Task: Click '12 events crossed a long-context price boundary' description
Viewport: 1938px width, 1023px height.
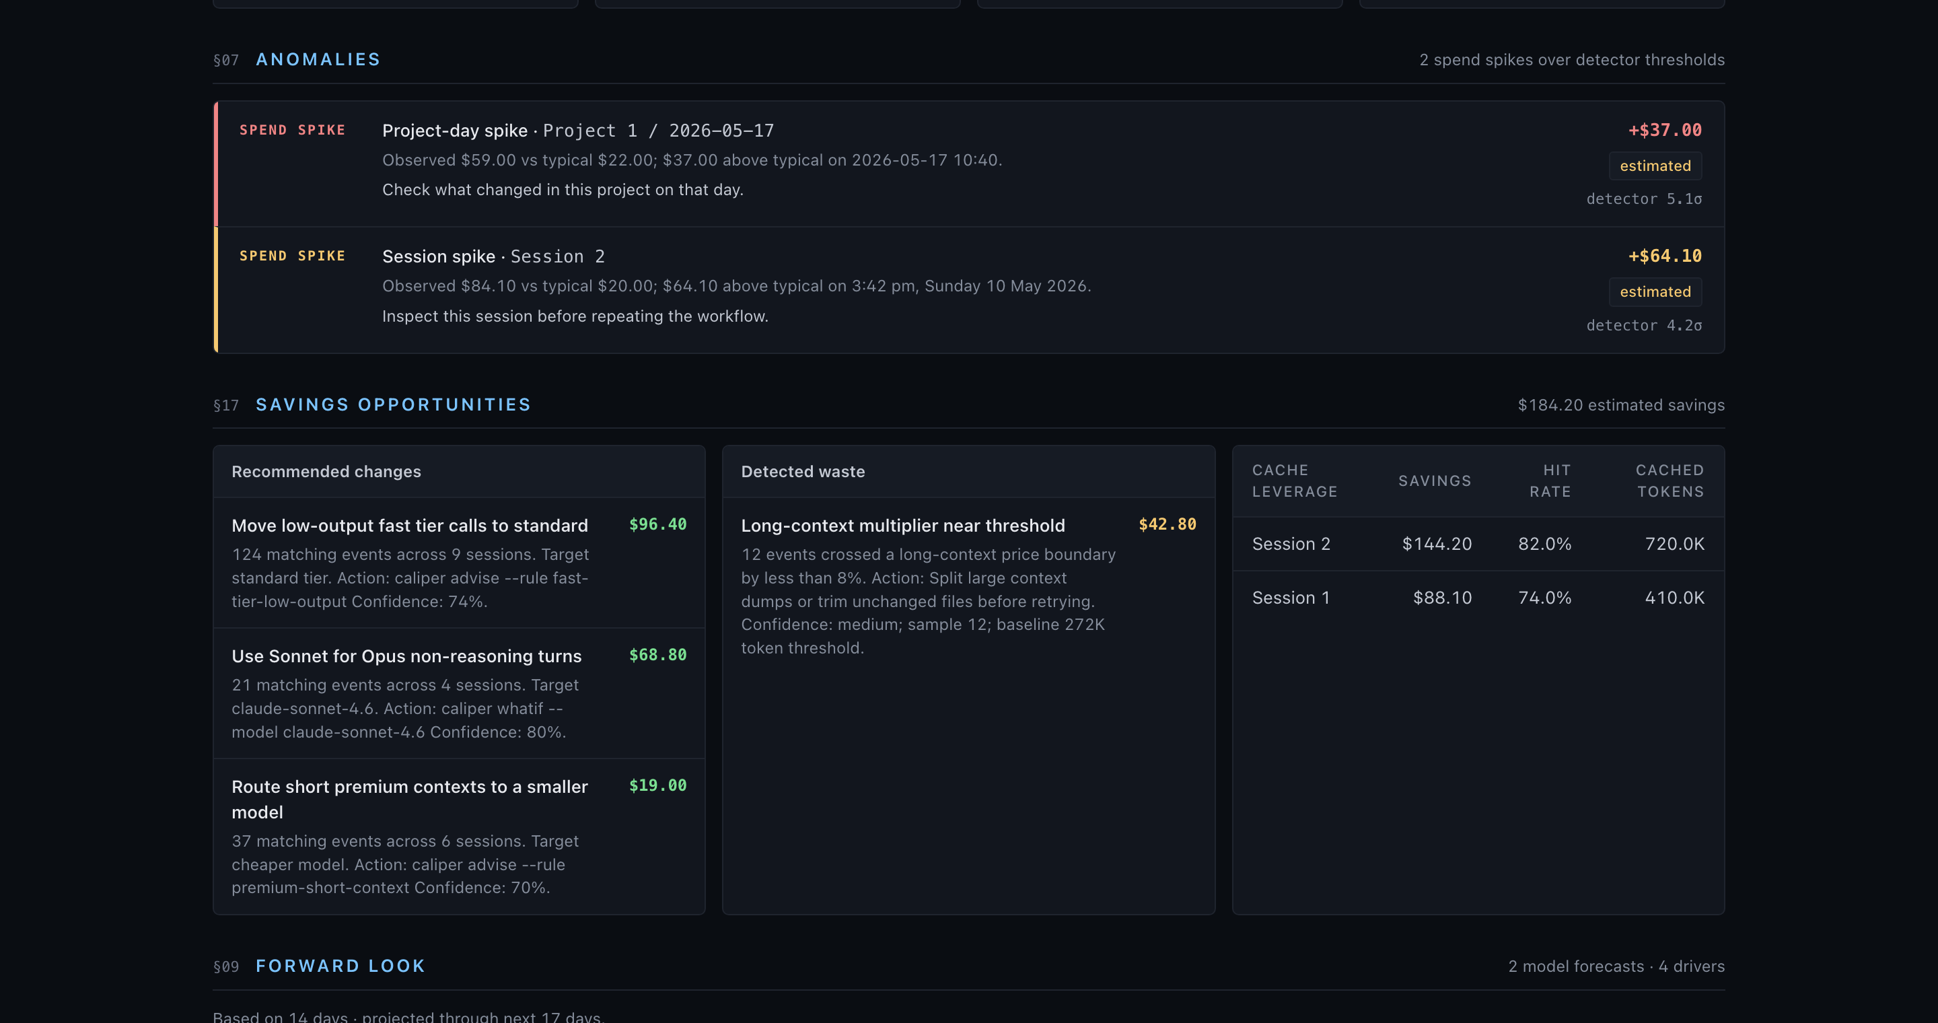Action: [x=929, y=601]
